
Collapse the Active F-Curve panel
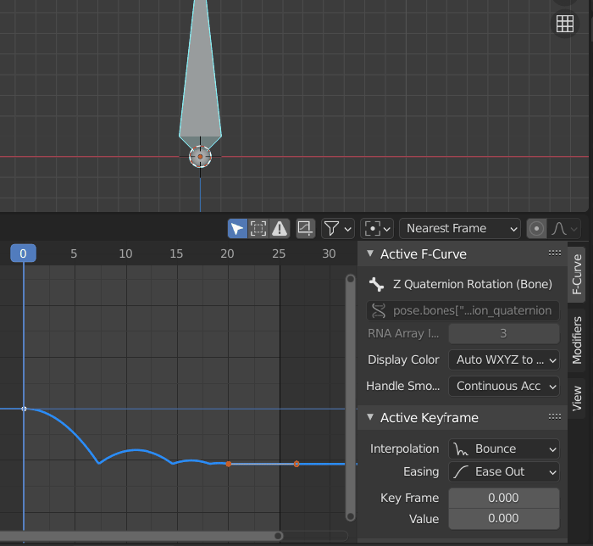pos(370,253)
